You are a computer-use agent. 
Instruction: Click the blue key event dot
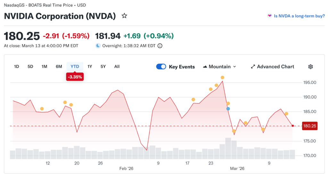pyautogui.click(x=228, y=109)
